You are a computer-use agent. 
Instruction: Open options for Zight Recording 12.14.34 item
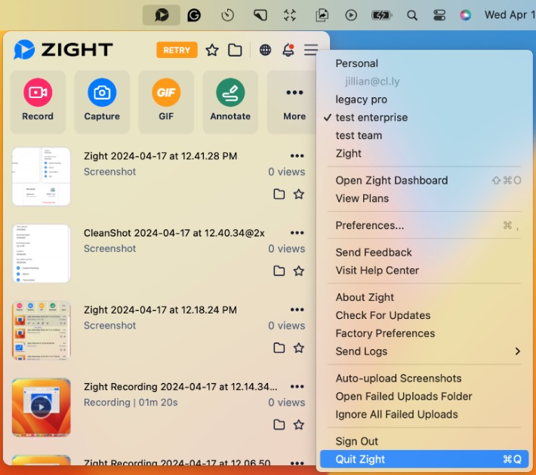tap(297, 387)
